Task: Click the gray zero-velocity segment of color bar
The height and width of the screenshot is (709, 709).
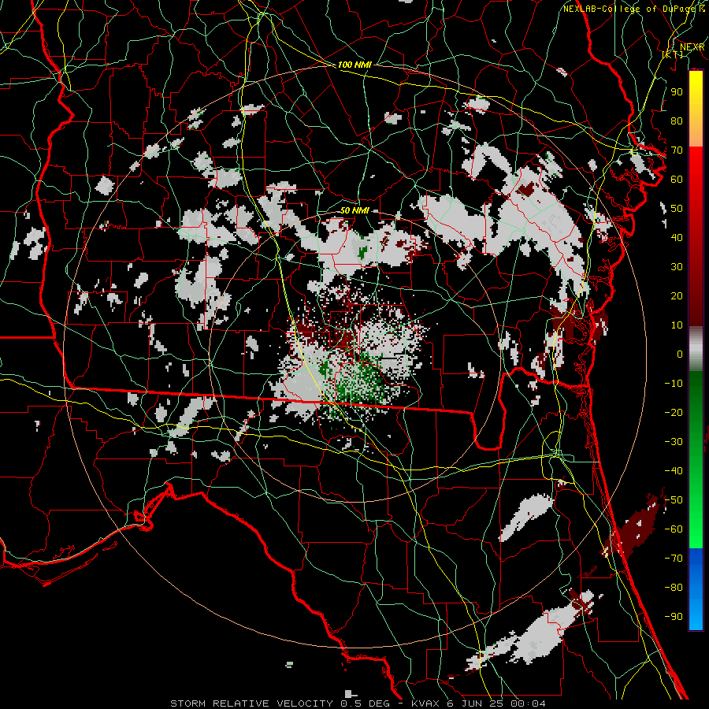Action: [x=696, y=349]
